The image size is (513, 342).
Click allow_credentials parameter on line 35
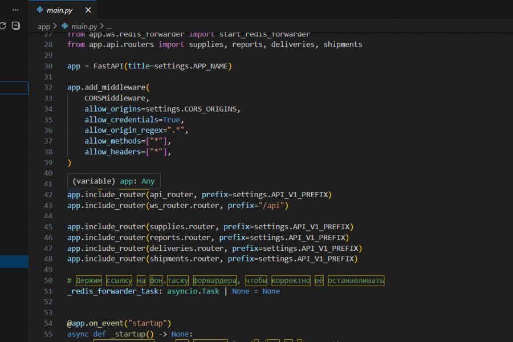(121, 120)
